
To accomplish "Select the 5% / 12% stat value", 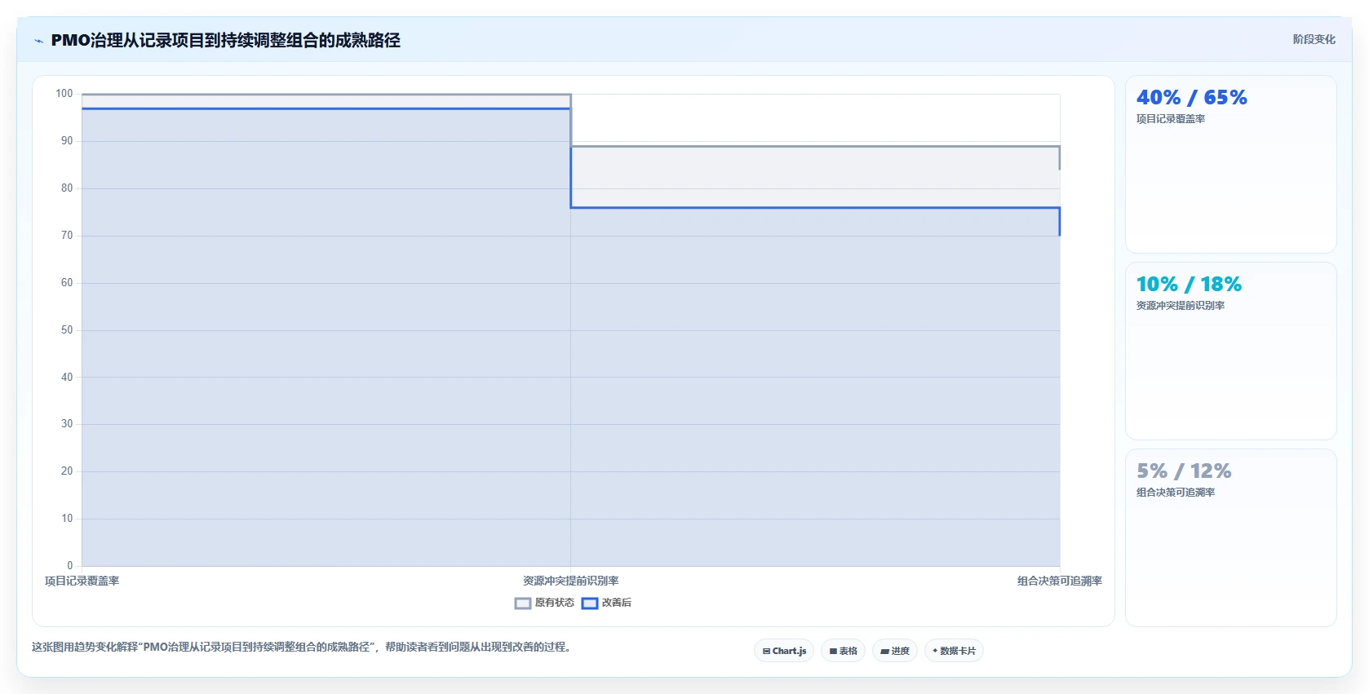I will point(1184,471).
